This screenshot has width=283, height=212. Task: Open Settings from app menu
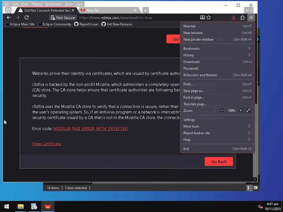coord(217,120)
